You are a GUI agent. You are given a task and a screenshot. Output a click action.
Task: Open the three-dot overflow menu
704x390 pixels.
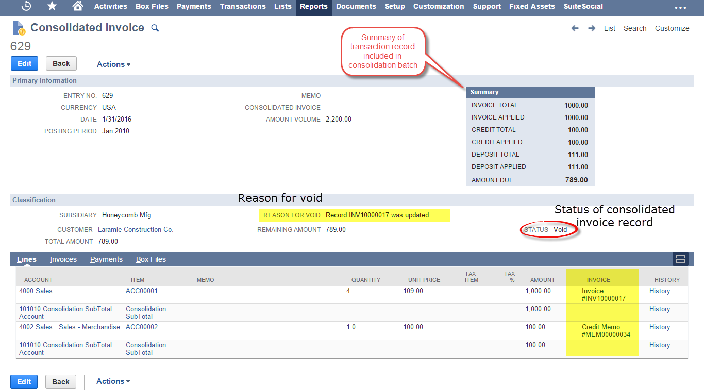(680, 7)
